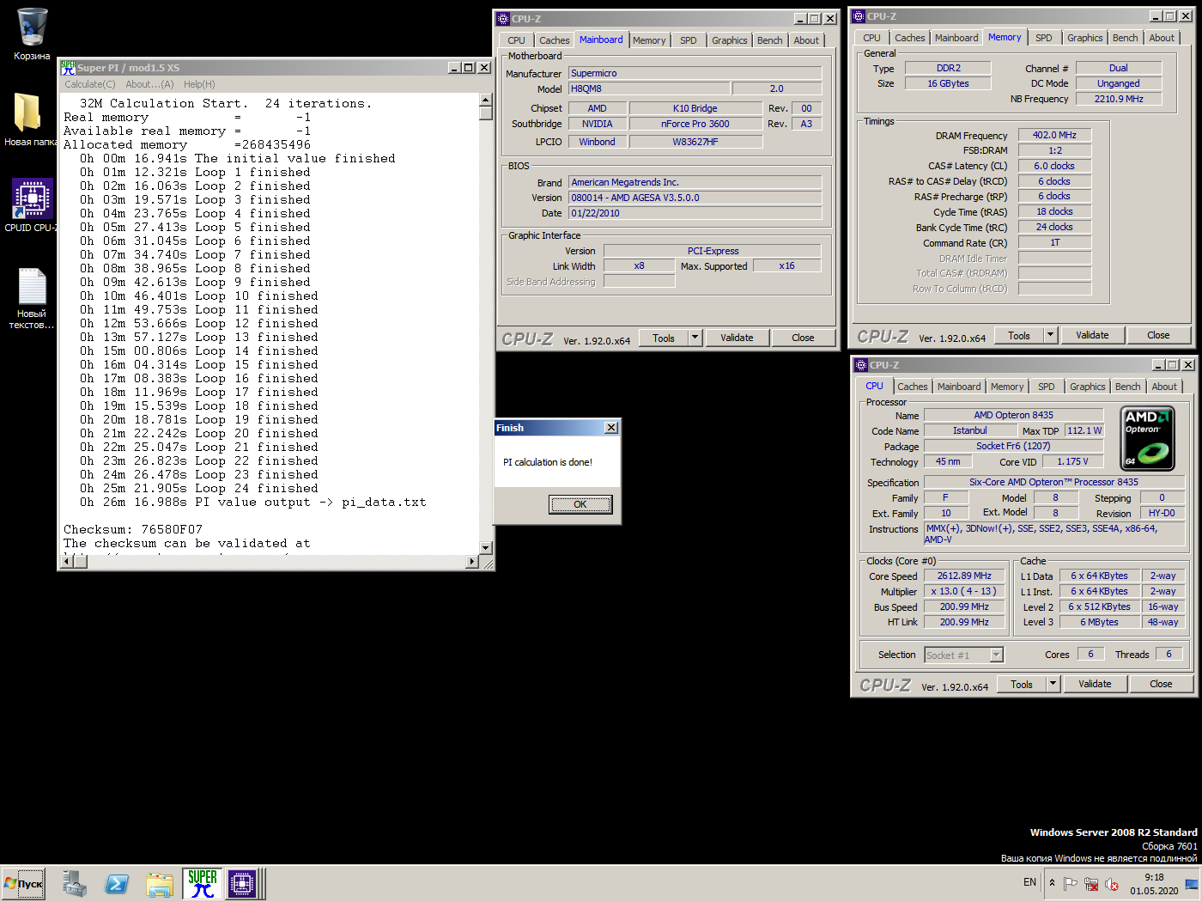Screen dimensions: 1202x902
Task: Click Super PI vertical scrollbar down arrow
Action: pyautogui.click(x=486, y=547)
